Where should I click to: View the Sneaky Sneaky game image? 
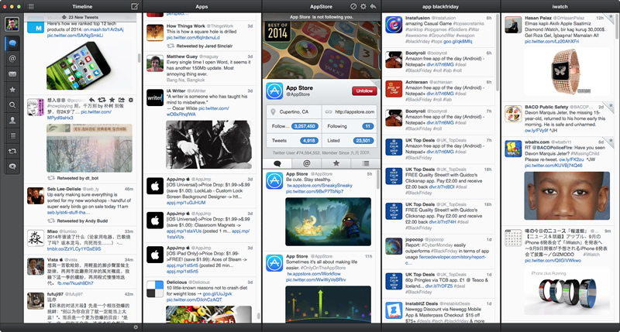pyautogui.click(x=328, y=222)
